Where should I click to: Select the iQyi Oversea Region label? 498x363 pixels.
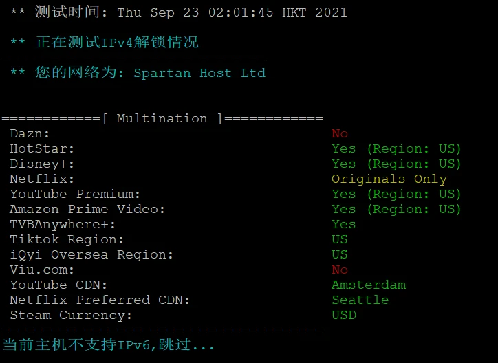[91, 255]
